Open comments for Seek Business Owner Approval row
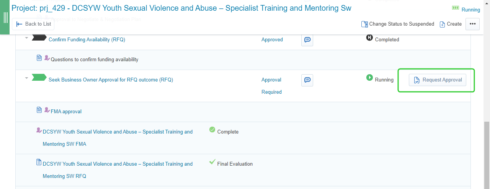The image size is (490, 189). pyautogui.click(x=307, y=80)
